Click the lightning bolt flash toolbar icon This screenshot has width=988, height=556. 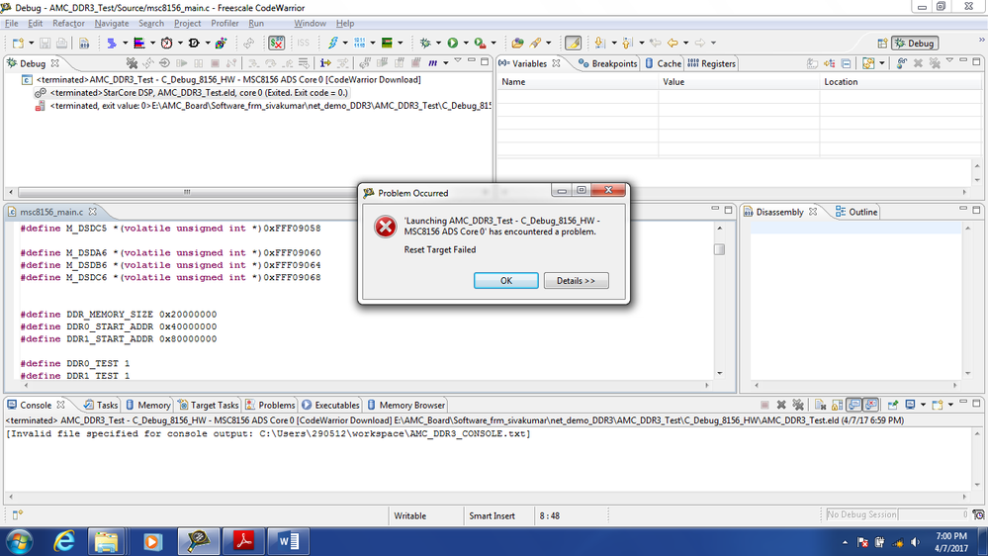coord(332,43)
